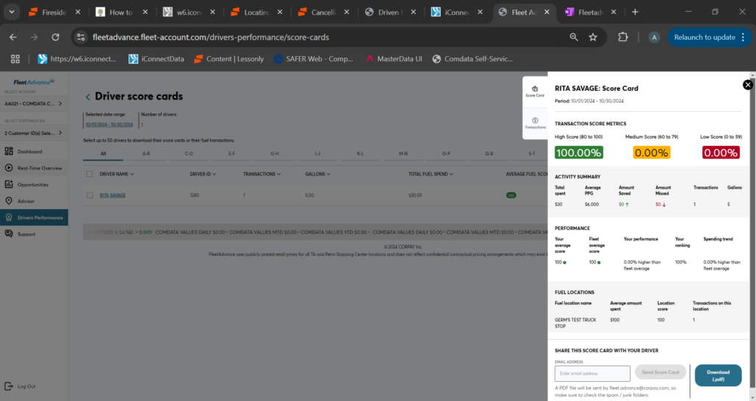Expand the 2 Customer ID(s) selector
This screenshot has height=401, width=756.
point(33,133)
